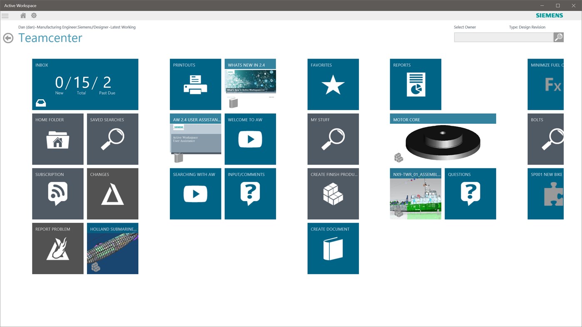Open the application settings gear
The height and width of the screenshot is (327, 582).
coord(33,15)
